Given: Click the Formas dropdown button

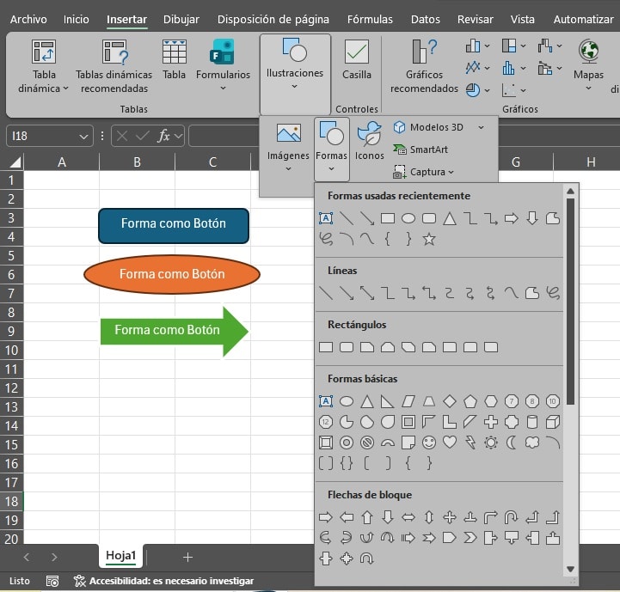Looking at the screenshot, I should click(331, 149).
